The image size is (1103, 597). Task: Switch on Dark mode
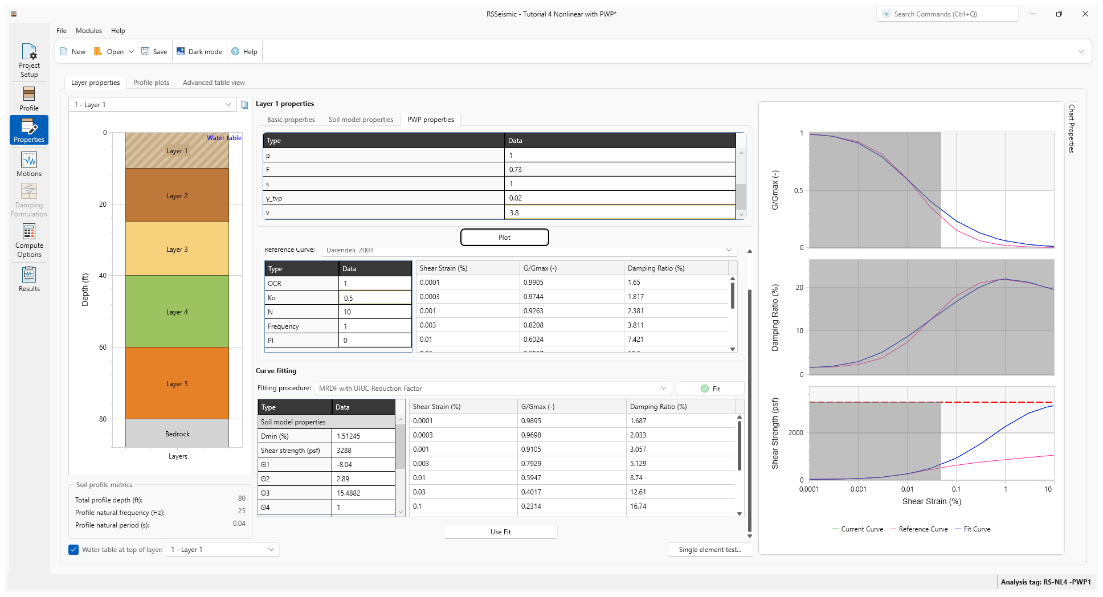[x=199, y=51]
